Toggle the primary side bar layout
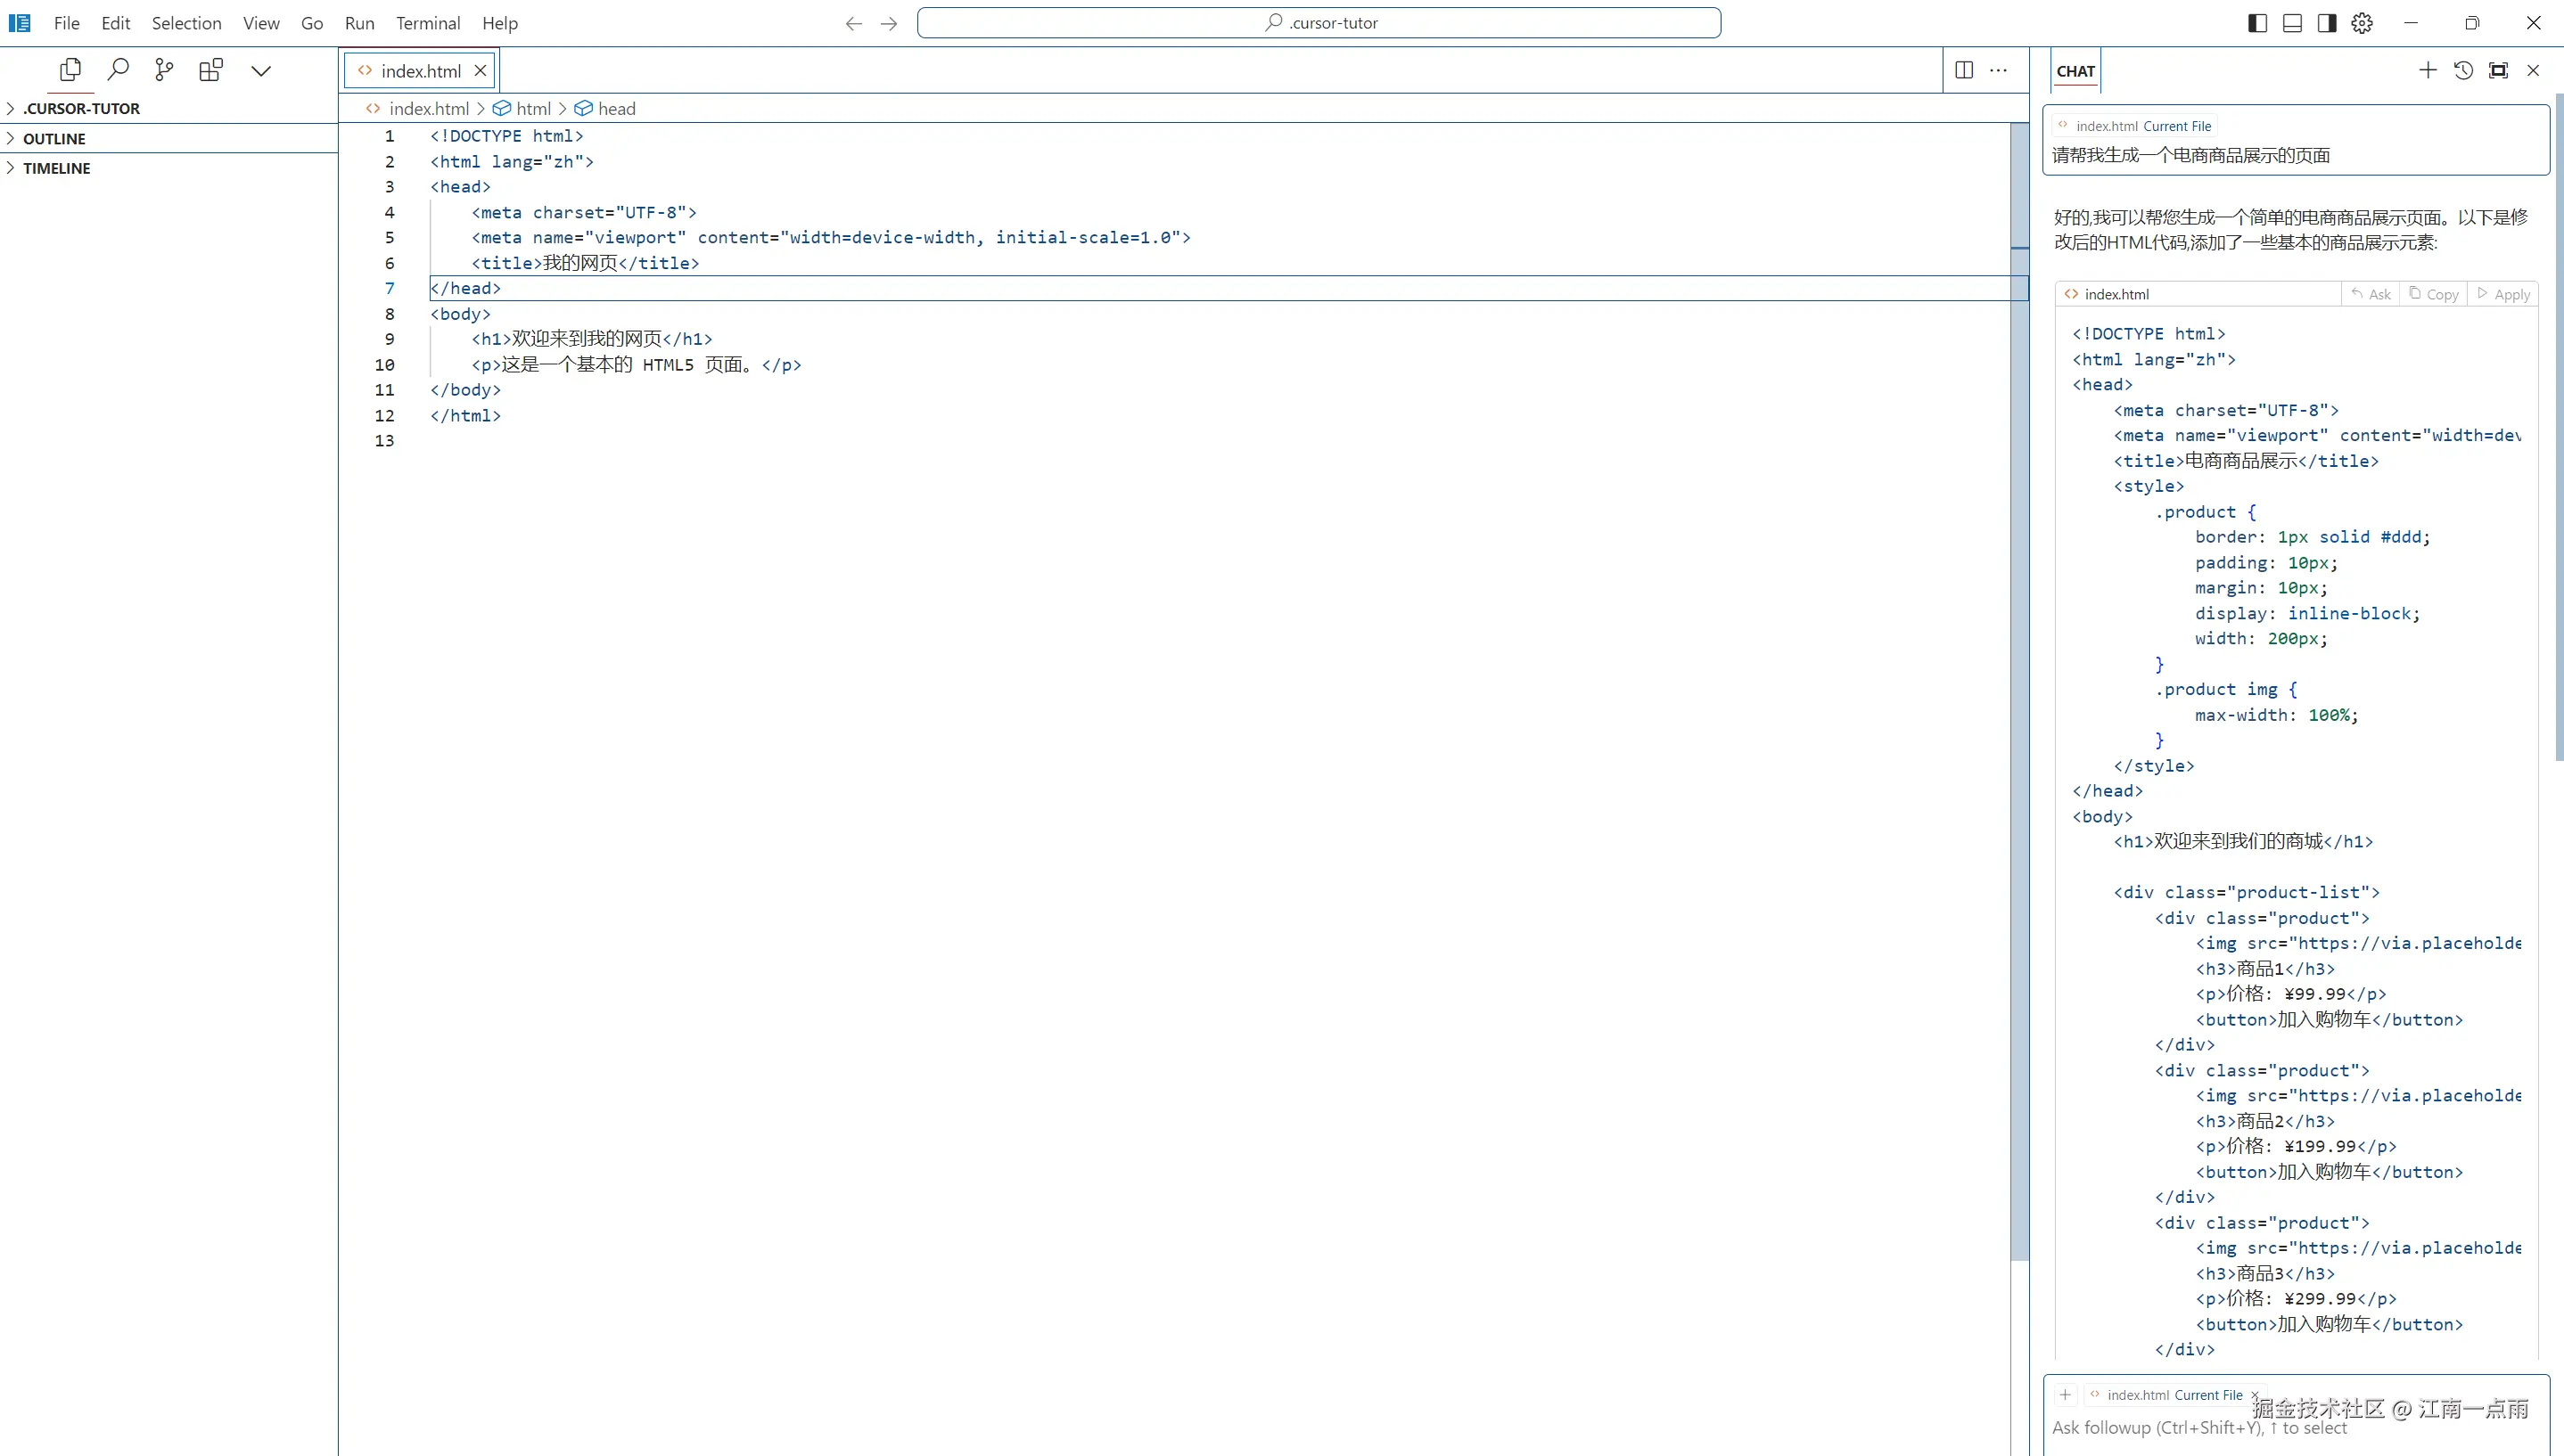The width and height of the screenshot is (2564, 1456). [x=2257, y=23]
